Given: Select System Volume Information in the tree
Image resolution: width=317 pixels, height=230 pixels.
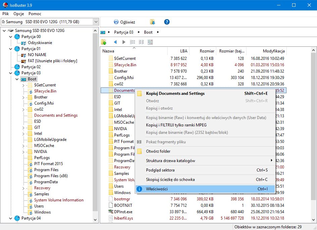Looking at the screenshot, I should tap(59, 200).
